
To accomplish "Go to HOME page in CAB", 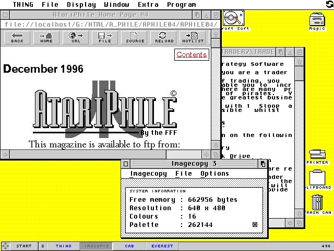I will pos(46,38).
